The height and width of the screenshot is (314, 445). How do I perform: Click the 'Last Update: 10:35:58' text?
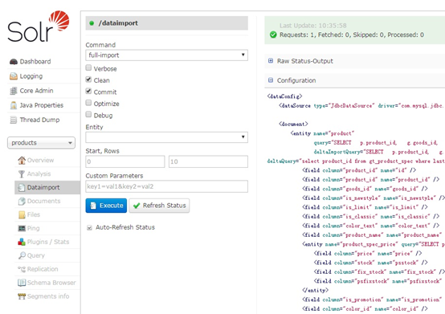(x=312, y=26)
